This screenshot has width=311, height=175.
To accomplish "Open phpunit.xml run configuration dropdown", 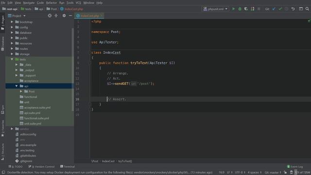I will [x=215, y=9].
